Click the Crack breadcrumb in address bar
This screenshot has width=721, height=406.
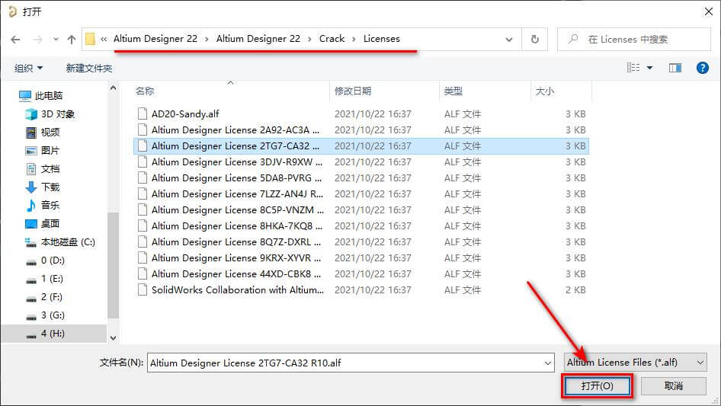click(332, 39)
